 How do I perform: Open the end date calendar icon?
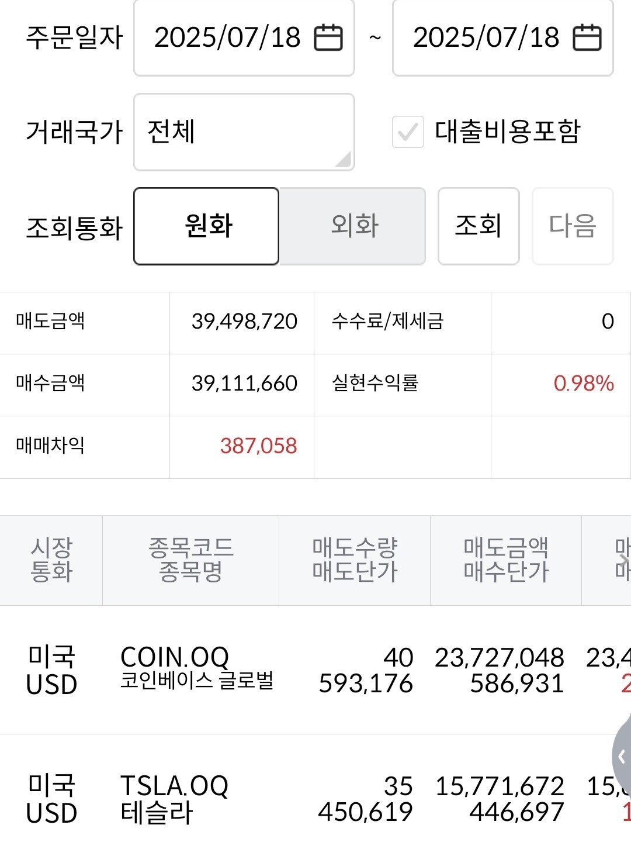pos(587,38)
